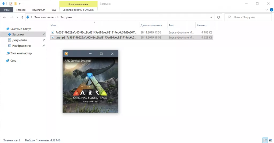
Task: Expand the ribbon with chevron
Action: (x=267, y=10)
